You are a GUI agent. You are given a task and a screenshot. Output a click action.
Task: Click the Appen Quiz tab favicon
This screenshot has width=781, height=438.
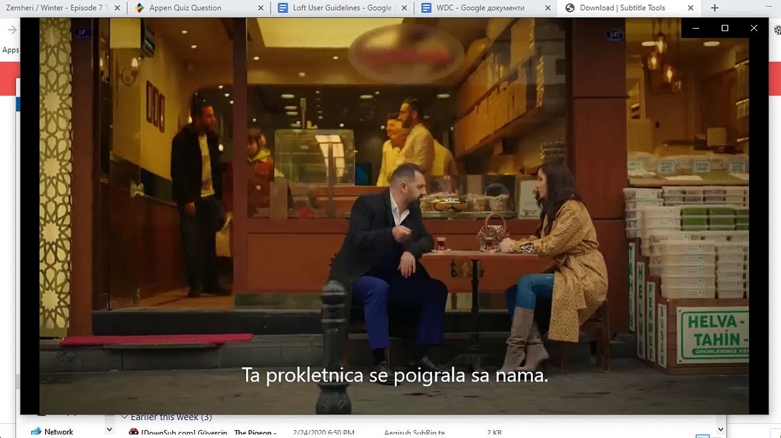[140, 8]
